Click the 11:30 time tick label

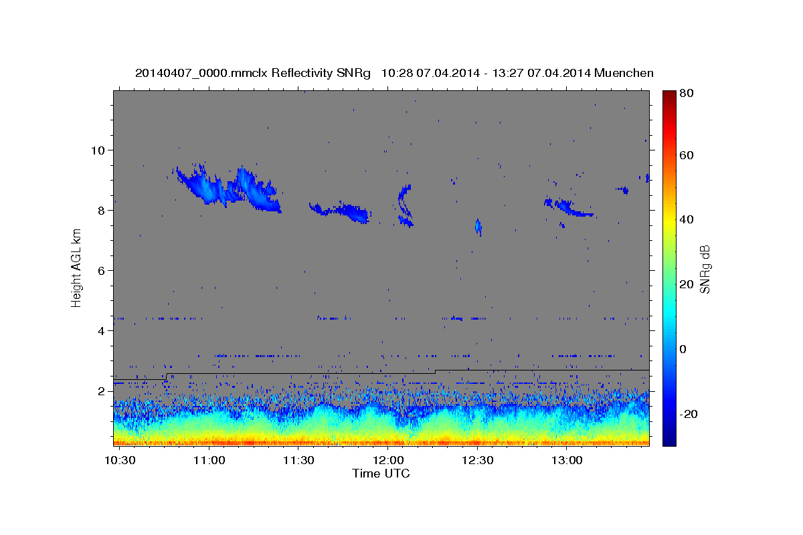[x=298, y=461]
